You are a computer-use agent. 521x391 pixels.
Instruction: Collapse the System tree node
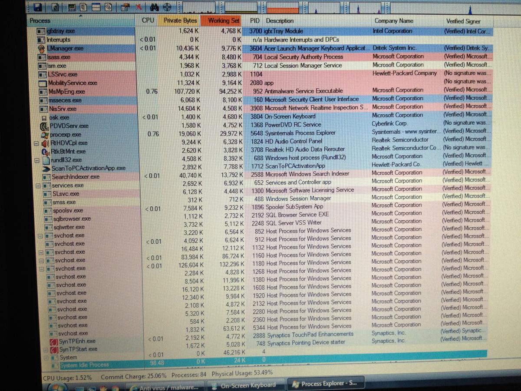pos(46,358)
